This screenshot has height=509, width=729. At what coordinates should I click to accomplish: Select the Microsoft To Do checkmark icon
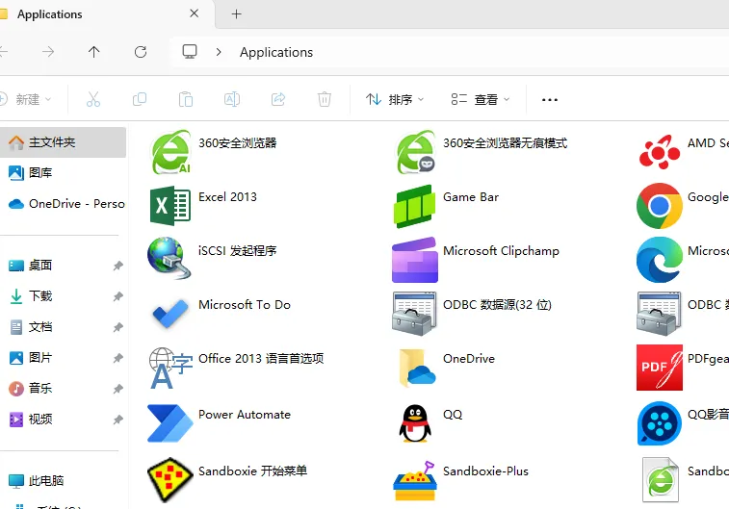point(170,314)
